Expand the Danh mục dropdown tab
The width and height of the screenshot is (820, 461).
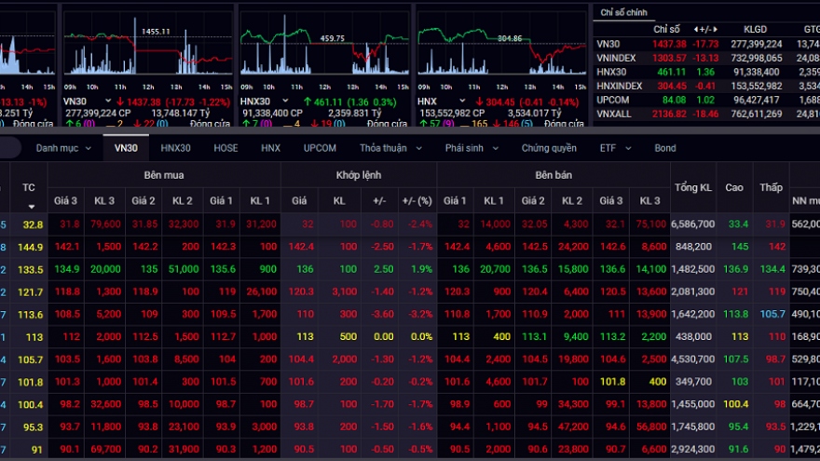pyautogui.click(x=63, y=148)
